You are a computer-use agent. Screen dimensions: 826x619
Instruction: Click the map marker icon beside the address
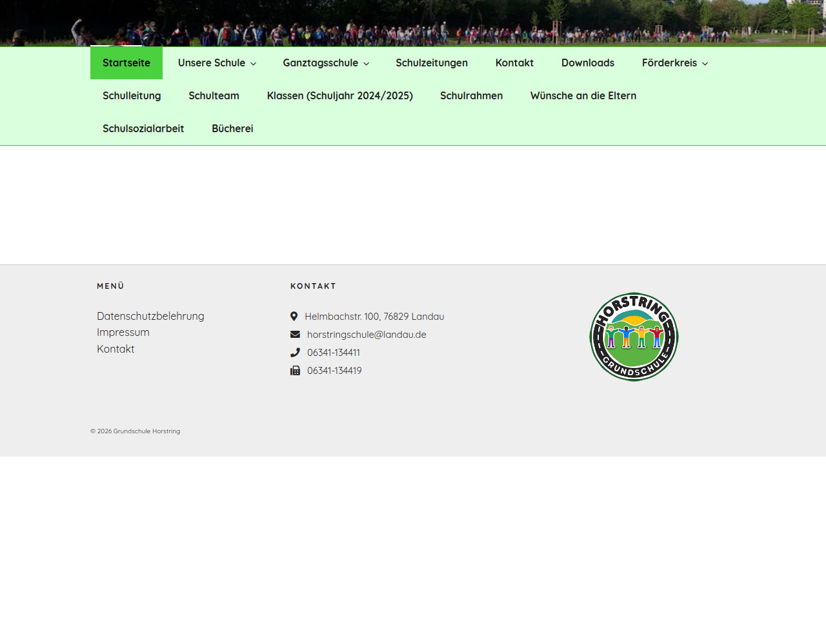(x=294, y=317)
